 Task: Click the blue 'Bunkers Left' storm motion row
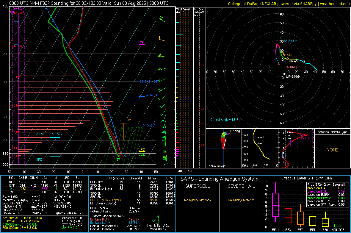click(115, 223)
